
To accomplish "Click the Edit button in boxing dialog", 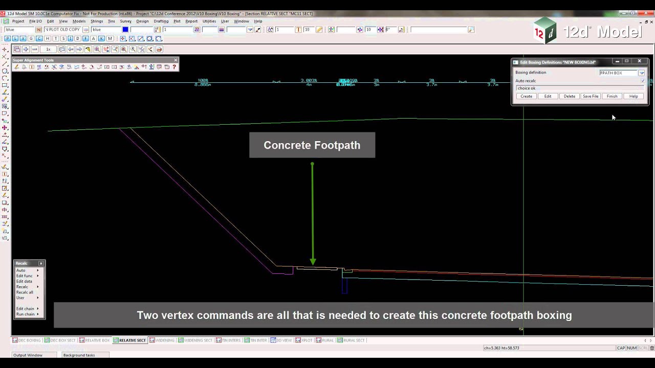I will (548, 96).
